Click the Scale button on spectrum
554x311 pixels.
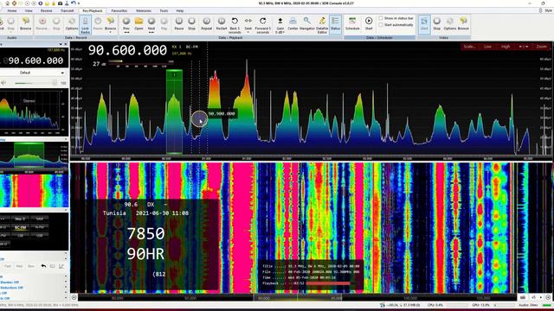[469, 47]
